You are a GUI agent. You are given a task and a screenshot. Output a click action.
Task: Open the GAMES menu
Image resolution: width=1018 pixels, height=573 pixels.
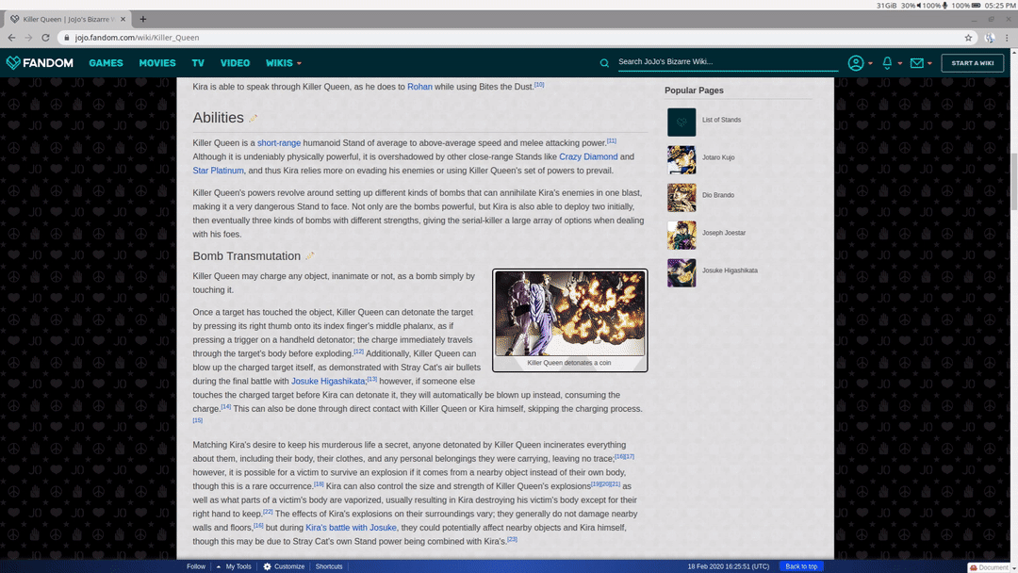pos(106,63)
